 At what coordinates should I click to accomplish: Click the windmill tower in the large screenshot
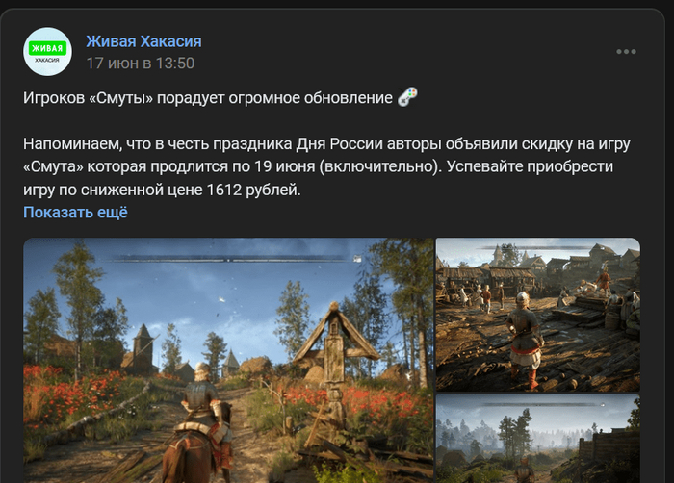tap(142, 346)
